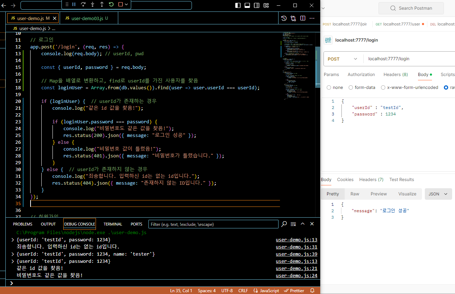Switch the response view to Visualize
Screen dimensions: 455x294
(407, 194)
